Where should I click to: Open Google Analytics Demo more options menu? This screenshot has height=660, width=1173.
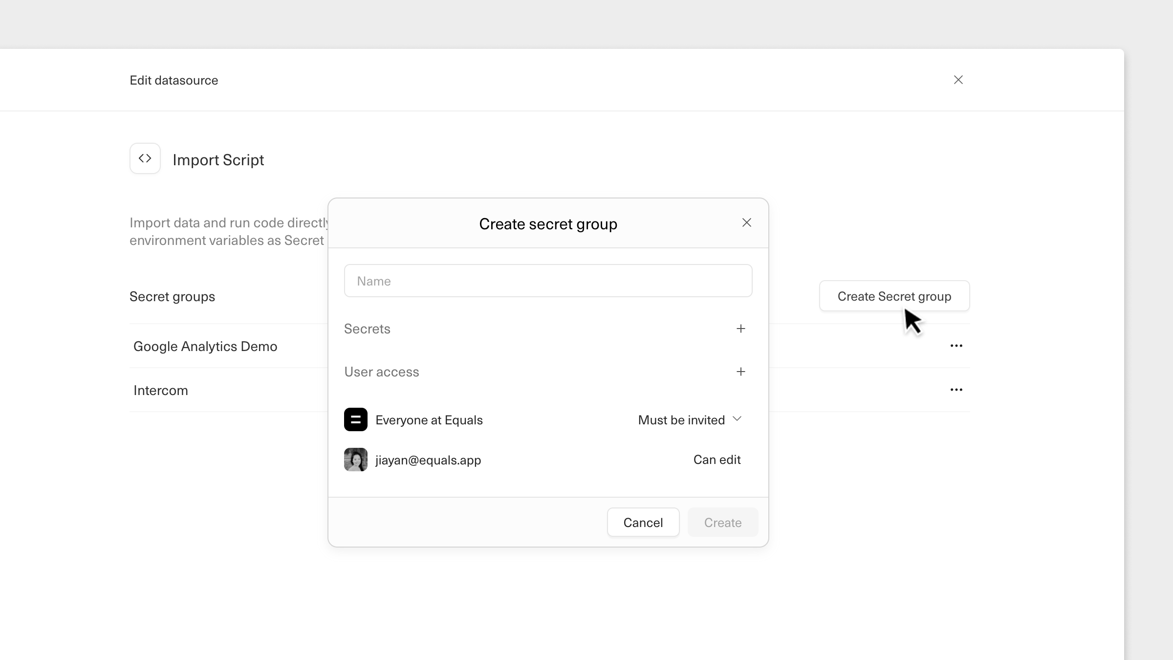[x=956, y=346]
